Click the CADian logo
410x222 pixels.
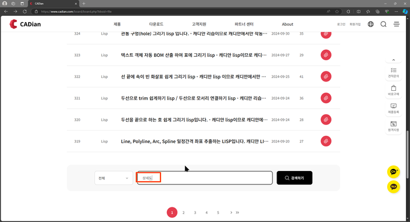coord(25,24)
